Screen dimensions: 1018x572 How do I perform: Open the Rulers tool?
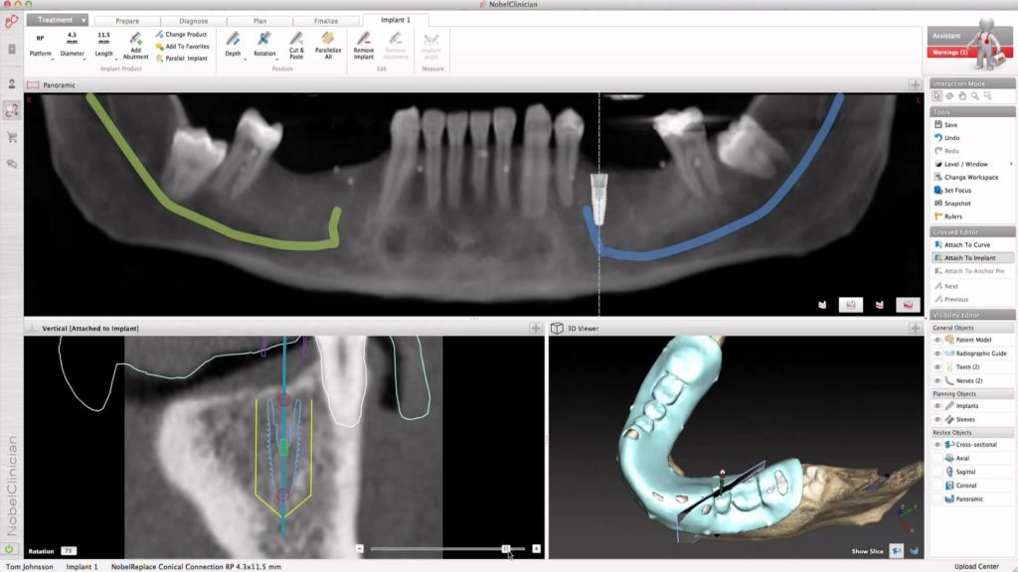pyautogui.click(x=952, y=216)
